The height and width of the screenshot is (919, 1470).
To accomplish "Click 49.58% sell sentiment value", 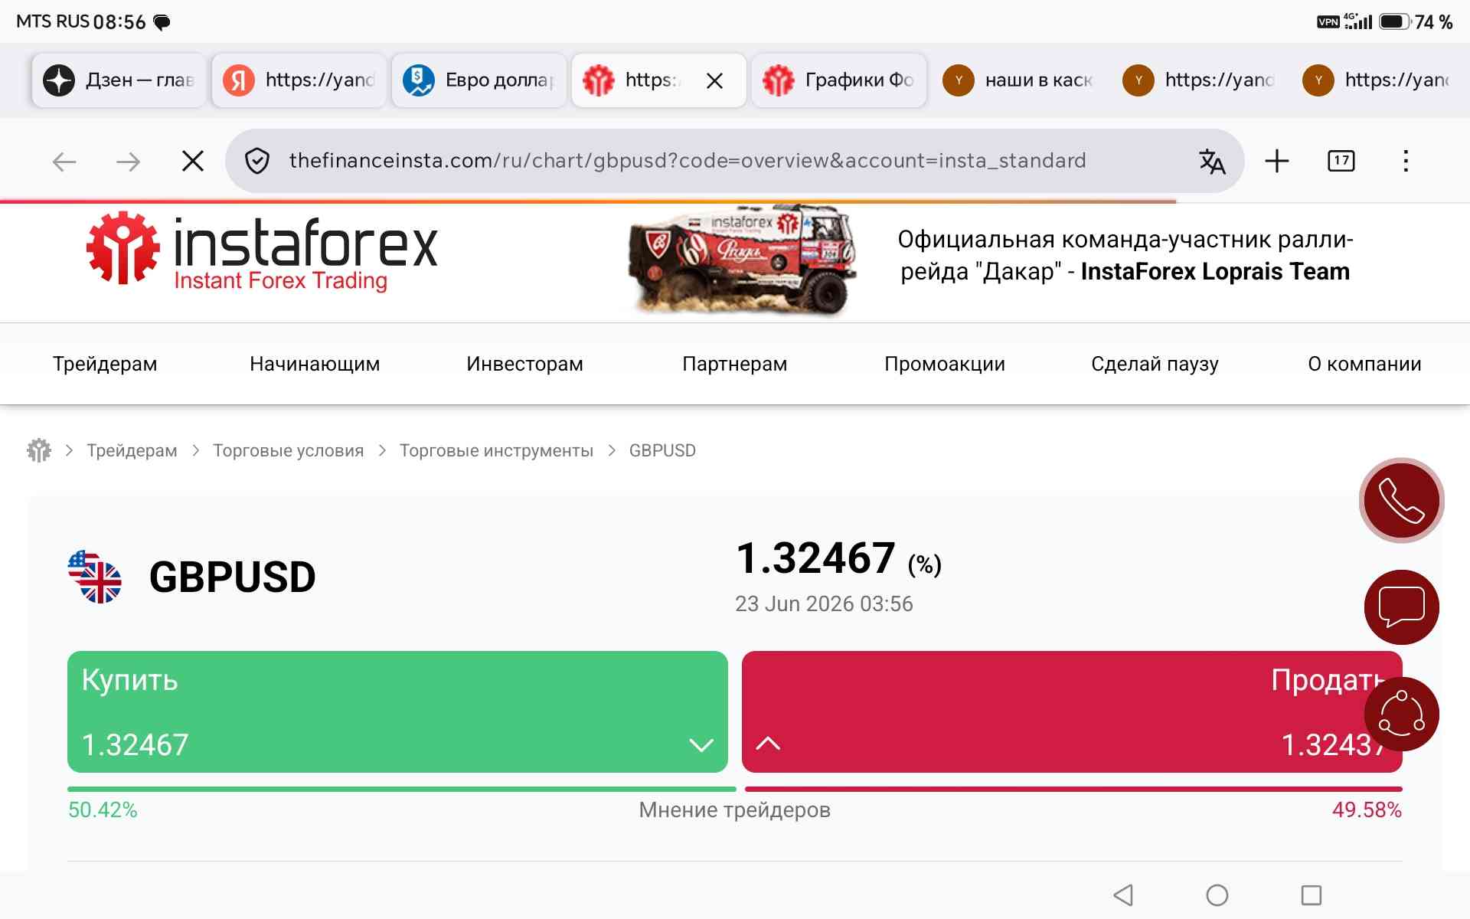I will pyautogui.click(x=1367, y=810).
